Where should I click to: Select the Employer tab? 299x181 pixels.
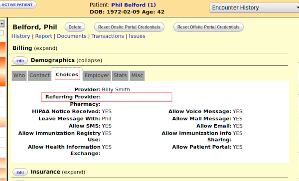(97, 75)
